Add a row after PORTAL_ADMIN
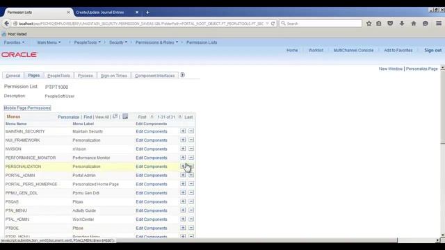This screenshot has height=250, width=445. click(x=183, y=175)
